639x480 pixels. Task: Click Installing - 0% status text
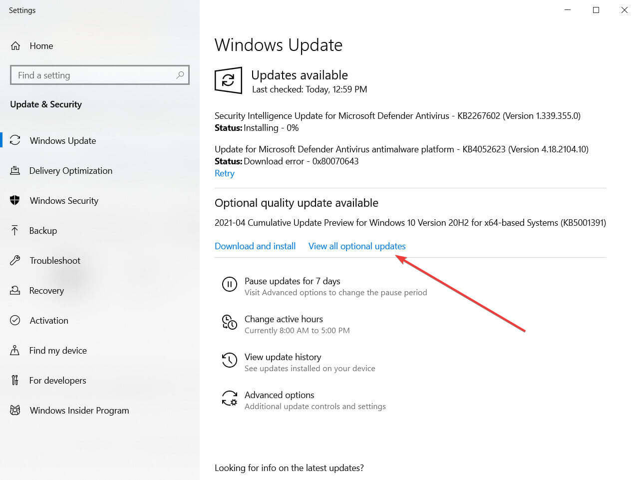(x=271, y=128)
